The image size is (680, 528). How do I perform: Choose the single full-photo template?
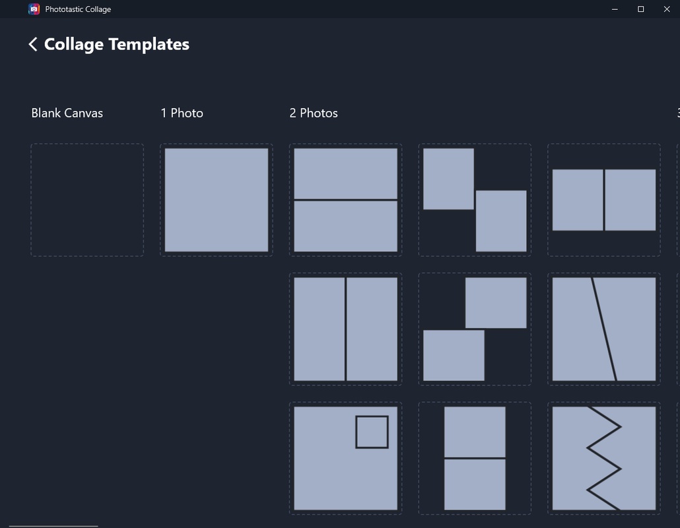(x=217, y=200)
